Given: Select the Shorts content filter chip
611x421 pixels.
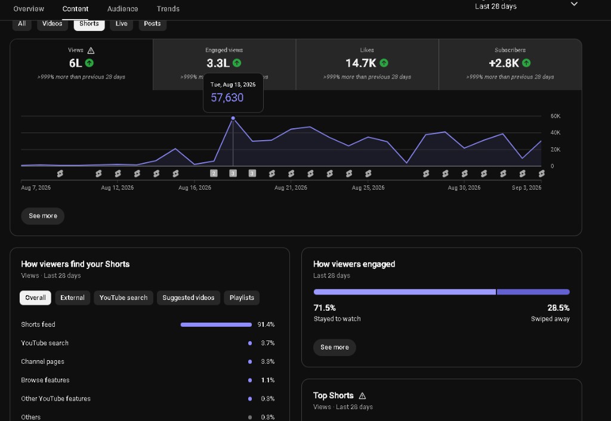Looking at the screenshot, I should [90, 24].
